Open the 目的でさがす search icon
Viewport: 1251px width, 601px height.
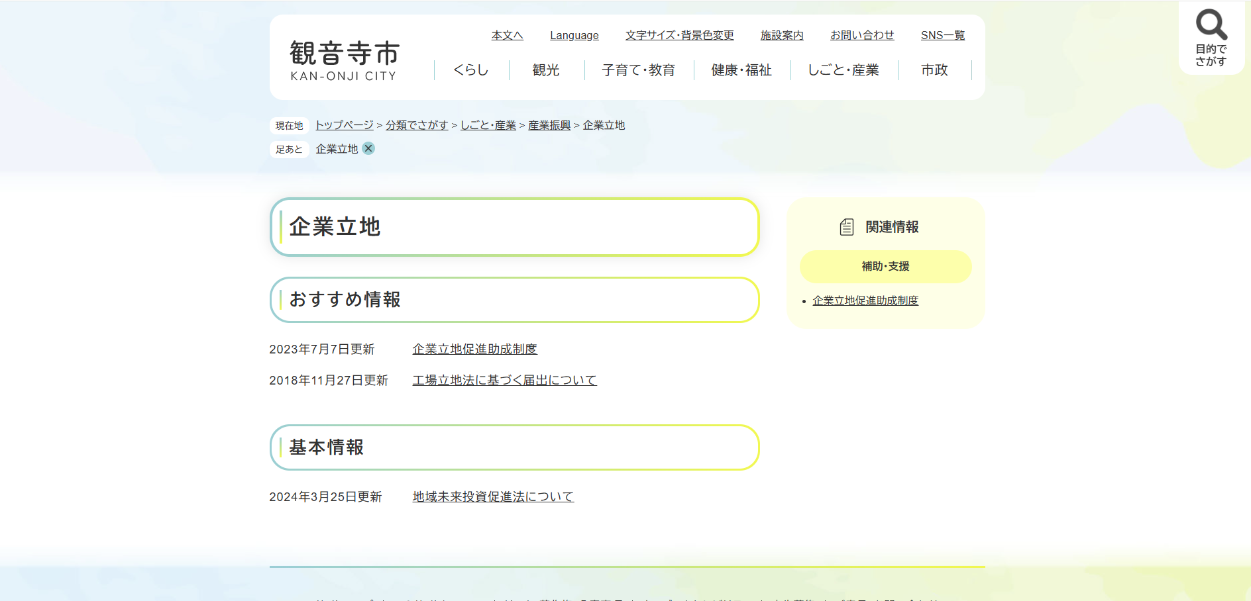click(1211, 37)
